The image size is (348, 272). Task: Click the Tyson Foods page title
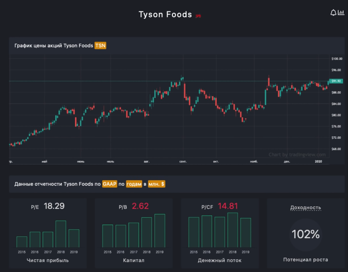pyautogui.click(x=165, y=14)
